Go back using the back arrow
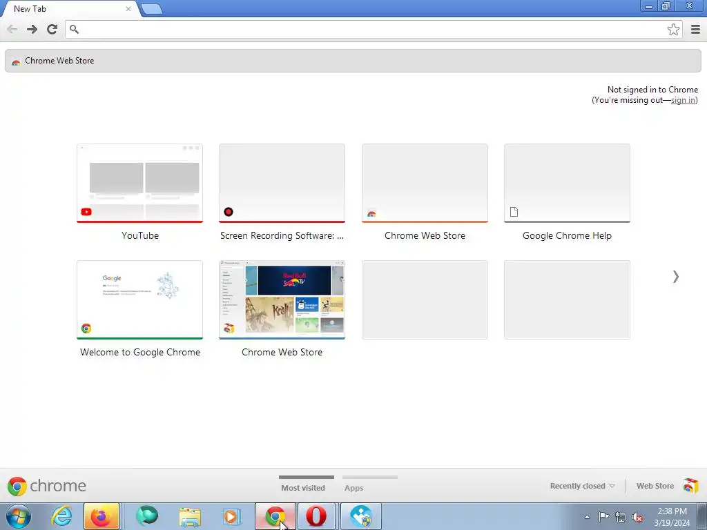Screen dimensions: 707x530 coord(12,29)
